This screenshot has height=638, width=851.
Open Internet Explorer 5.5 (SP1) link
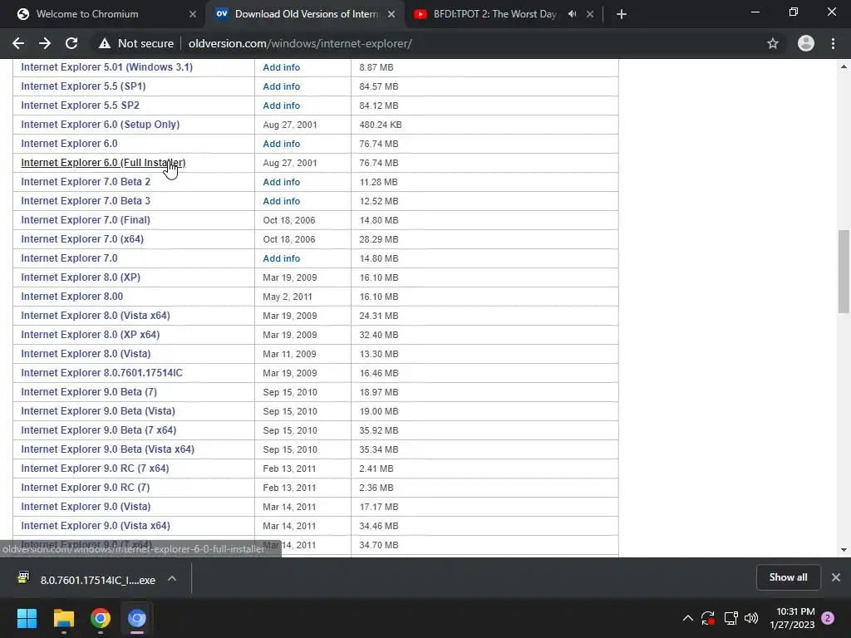(83, 86)
